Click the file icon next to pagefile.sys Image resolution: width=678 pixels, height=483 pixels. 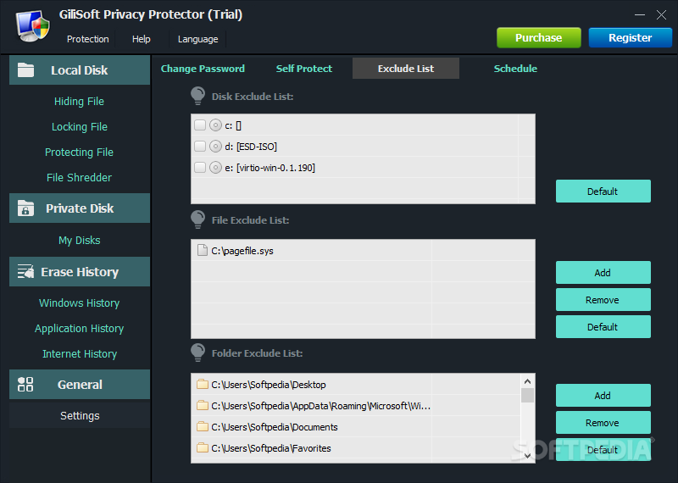202,250
